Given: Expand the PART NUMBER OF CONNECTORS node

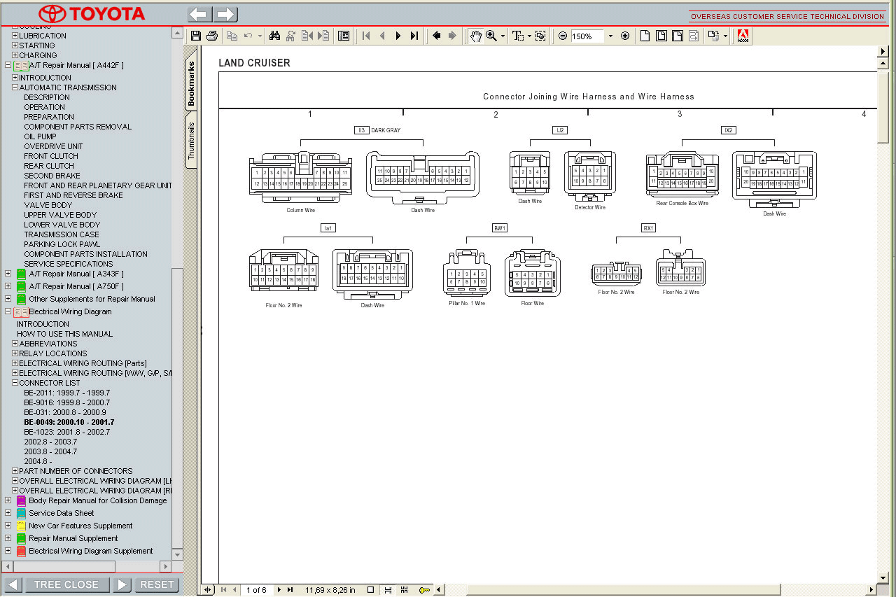Looking at the screenshot, I should coord(15,471).
